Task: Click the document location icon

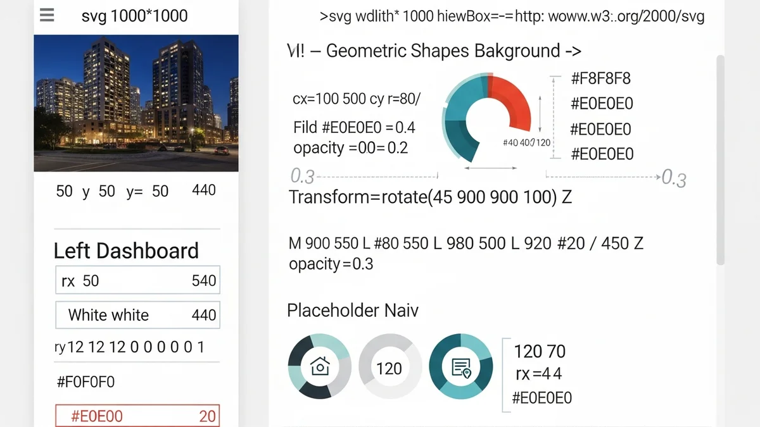Action: pyautogui.click(x=460, y=368)
